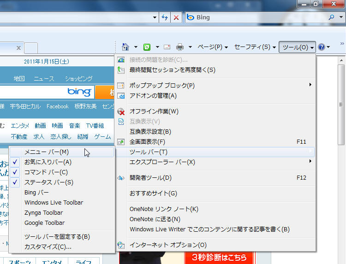346x264 pixels.
Task: Click the ショッピング link on page
Action: (x=79, y=79)
